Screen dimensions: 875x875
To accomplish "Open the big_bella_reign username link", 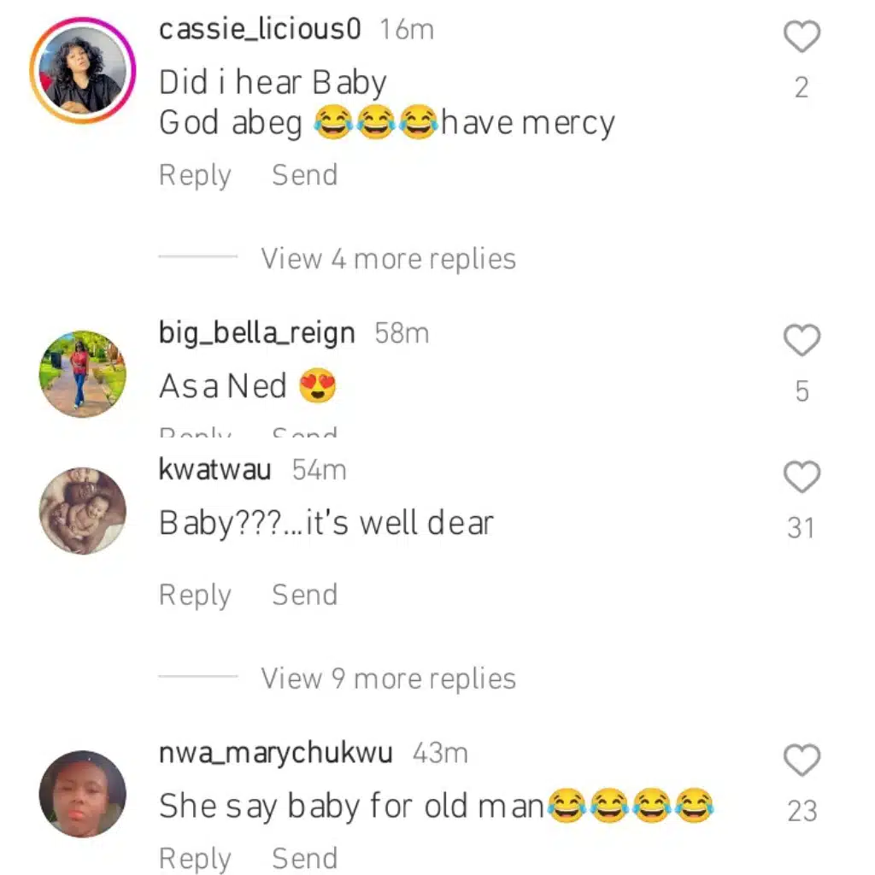I will pyautogui.click(x=256, y=333).
